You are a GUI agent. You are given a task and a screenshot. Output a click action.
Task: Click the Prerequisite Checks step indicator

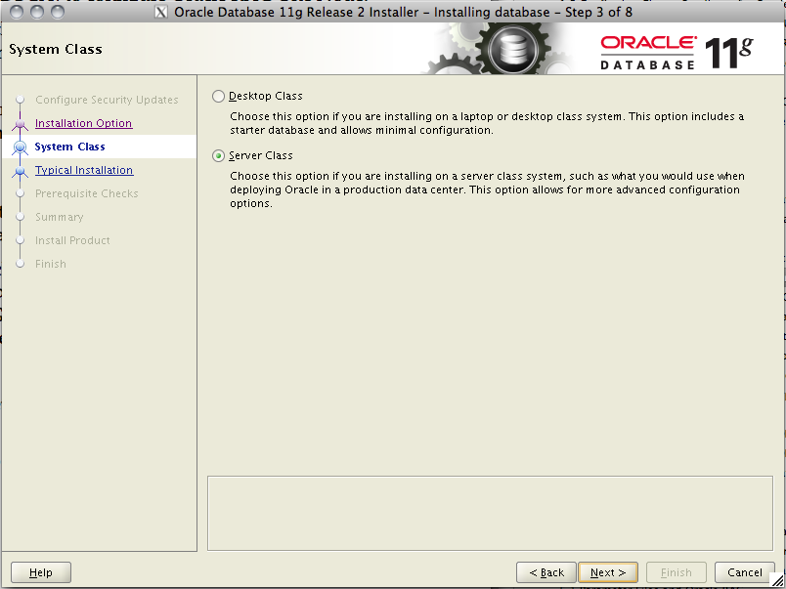(x=21, y=193)
